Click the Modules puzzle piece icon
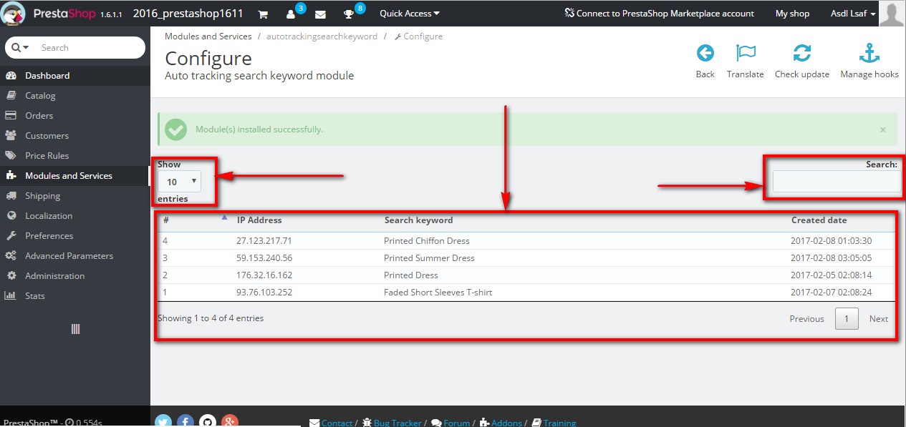Image resolution: width=906 pixels, height=427 pixels. click(11, 176)
